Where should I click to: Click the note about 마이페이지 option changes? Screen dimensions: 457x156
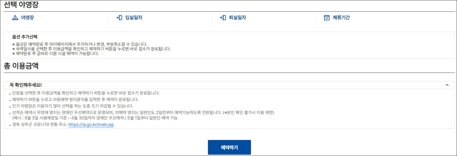[x=80, y=44]
